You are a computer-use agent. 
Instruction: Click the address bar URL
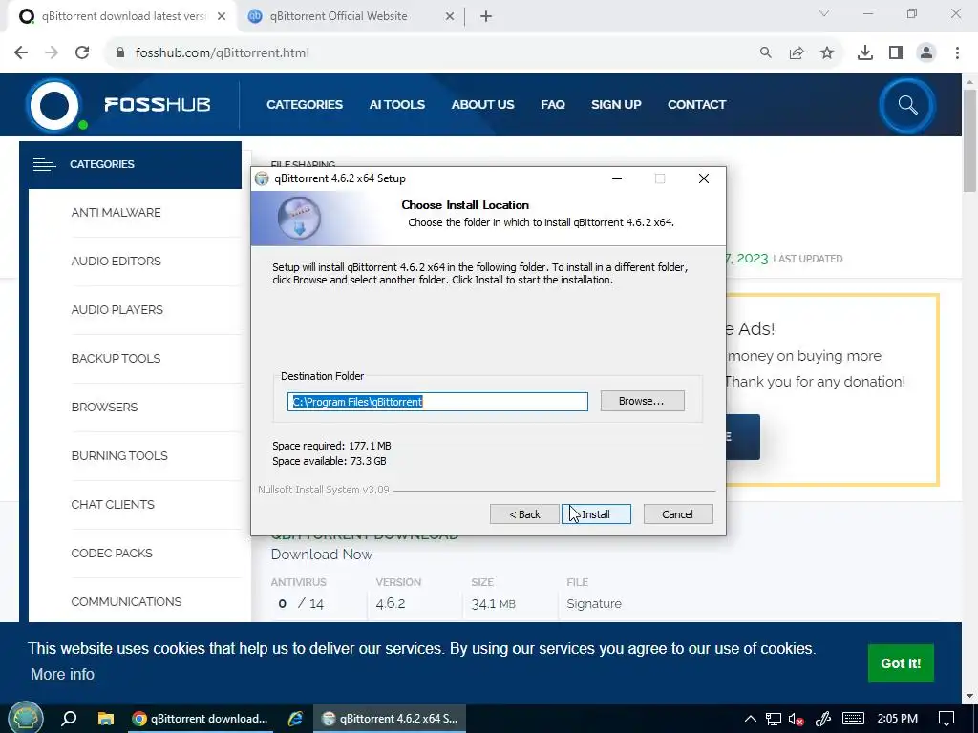(222, 53)
